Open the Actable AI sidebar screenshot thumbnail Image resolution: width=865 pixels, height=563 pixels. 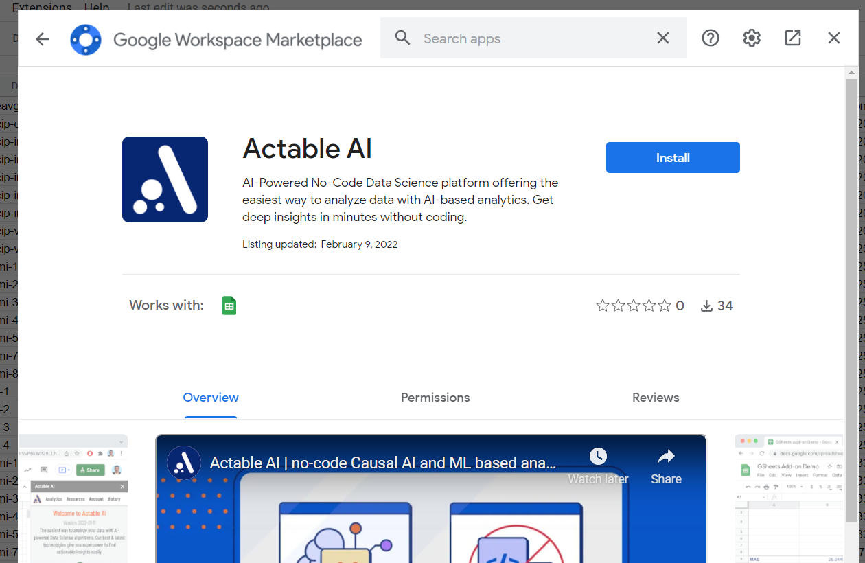coord(73,498)
